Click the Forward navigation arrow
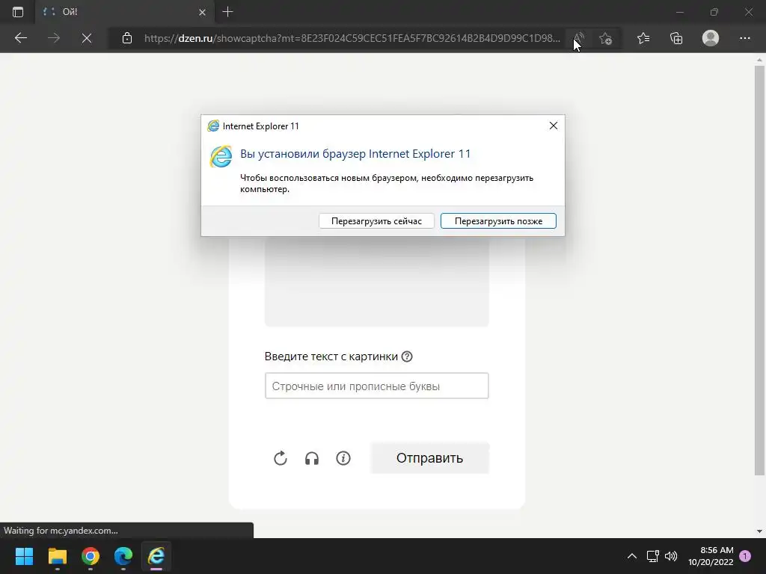The width and height of the screenshot is (766, 574). pos(54,38)
